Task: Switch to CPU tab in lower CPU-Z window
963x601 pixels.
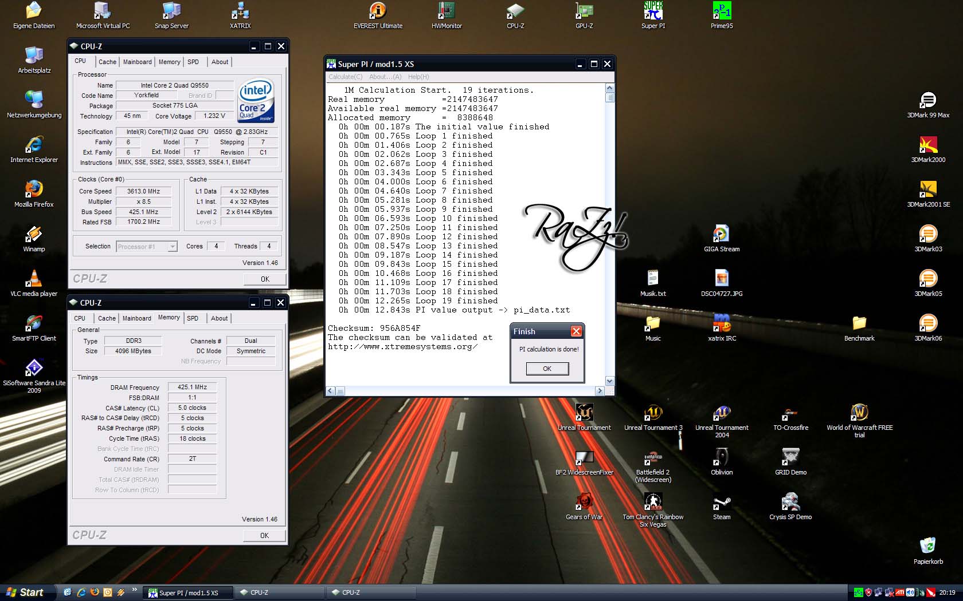Action: (x=80, y=318)
